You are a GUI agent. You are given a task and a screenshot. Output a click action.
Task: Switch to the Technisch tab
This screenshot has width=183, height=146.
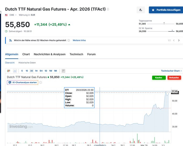tap(76, 54)
